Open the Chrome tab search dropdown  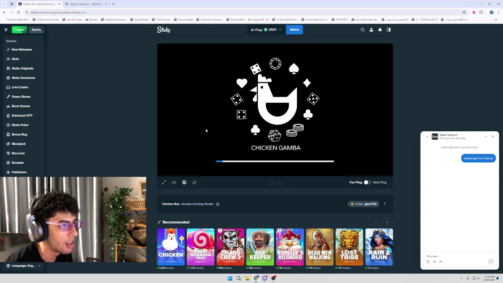(x=4, y=4)
